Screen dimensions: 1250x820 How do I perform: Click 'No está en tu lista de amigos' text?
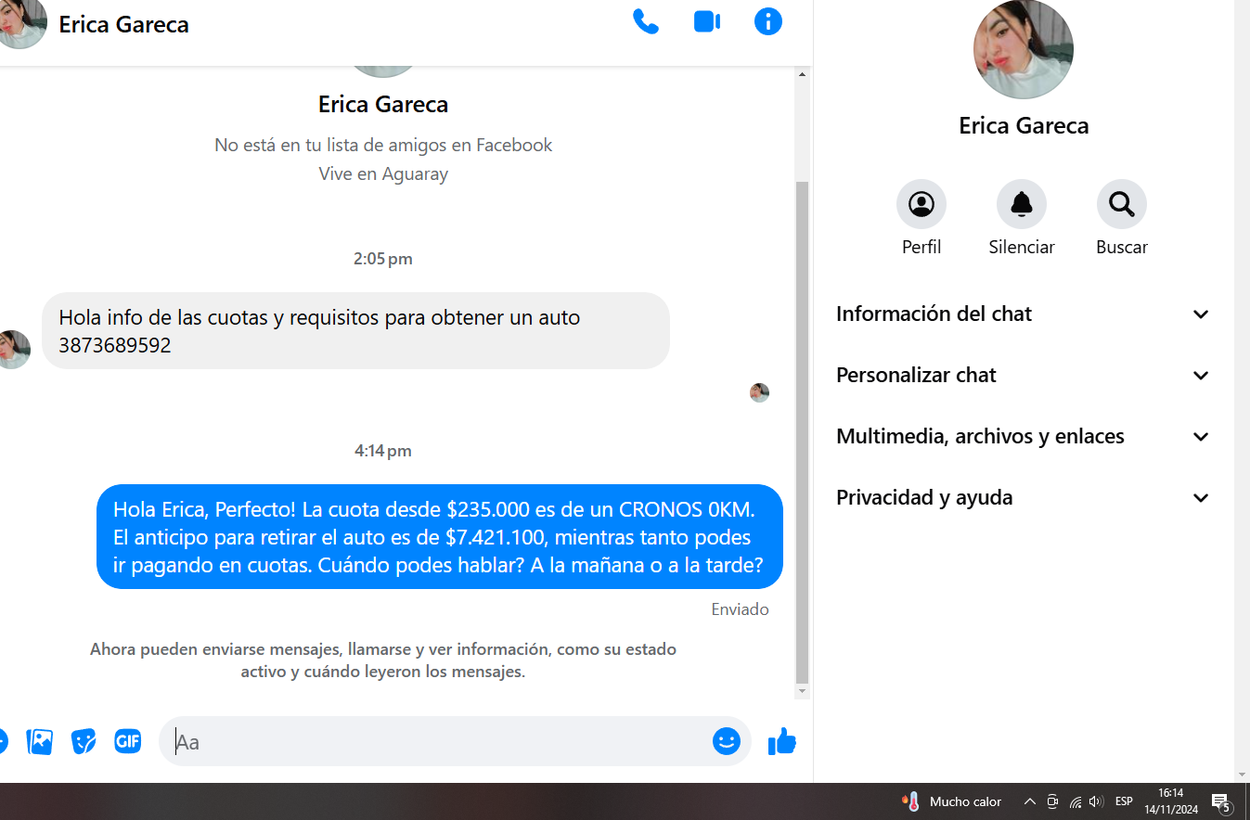(383, 145)
